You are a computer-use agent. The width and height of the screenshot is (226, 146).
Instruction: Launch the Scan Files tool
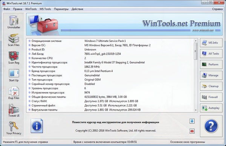14,40
